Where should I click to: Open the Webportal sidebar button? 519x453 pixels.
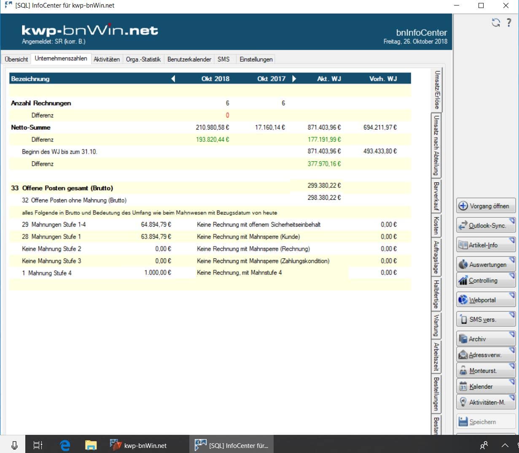485,300
